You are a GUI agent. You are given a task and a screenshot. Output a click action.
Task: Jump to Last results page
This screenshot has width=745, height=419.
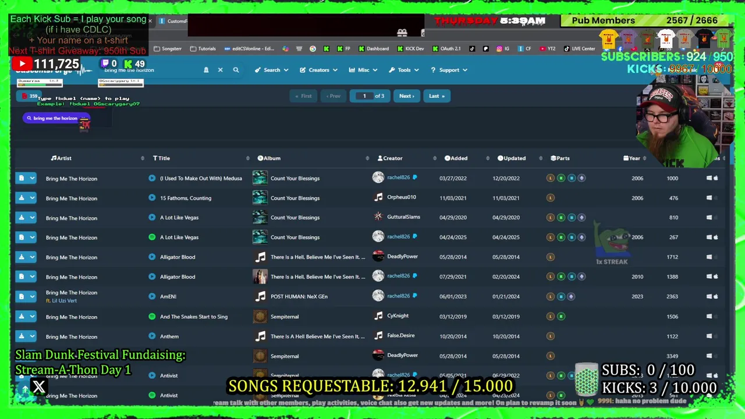pyautogui.click(x=437, y=96)
